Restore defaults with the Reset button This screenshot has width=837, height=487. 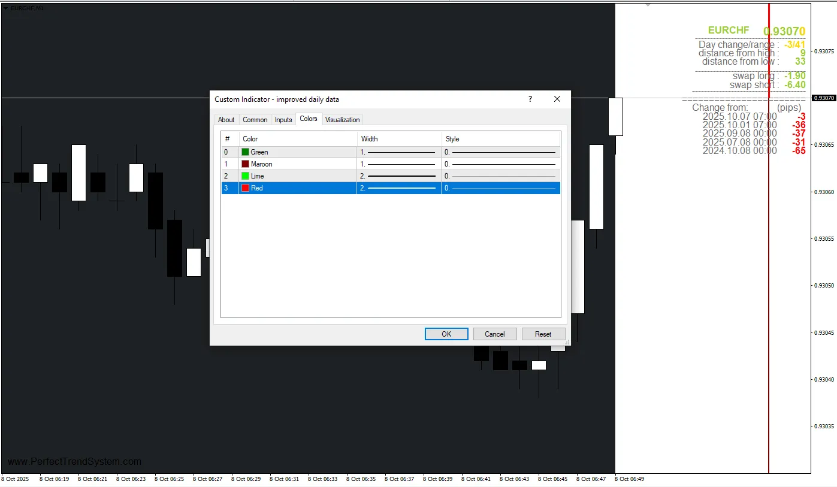[543, 334]
